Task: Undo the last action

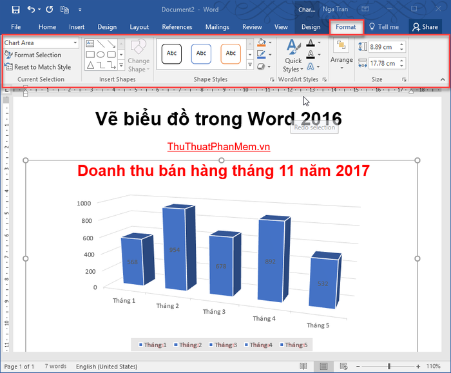Action: (x=31, y=10)
